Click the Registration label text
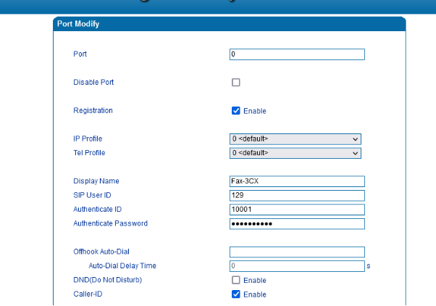436x306 pixels. [93, 110]
